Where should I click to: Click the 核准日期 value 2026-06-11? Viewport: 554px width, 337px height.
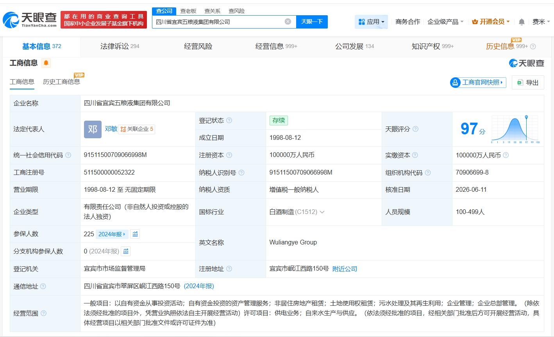[x=471, y=190]
